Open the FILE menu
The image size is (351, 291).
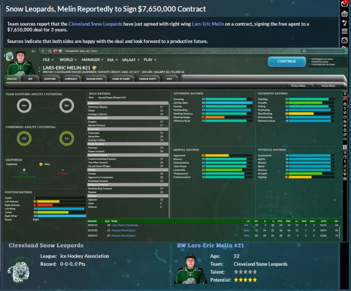click(48, 60)
